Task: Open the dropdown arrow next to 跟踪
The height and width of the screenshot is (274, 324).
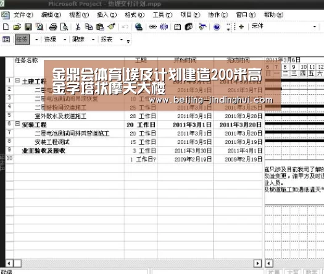Action: (x=93, y=39)
